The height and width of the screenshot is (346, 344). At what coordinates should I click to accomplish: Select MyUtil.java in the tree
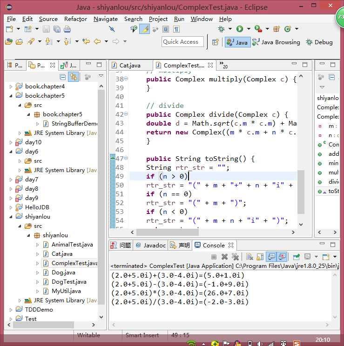pyautogui.click(x=66, y=291)
